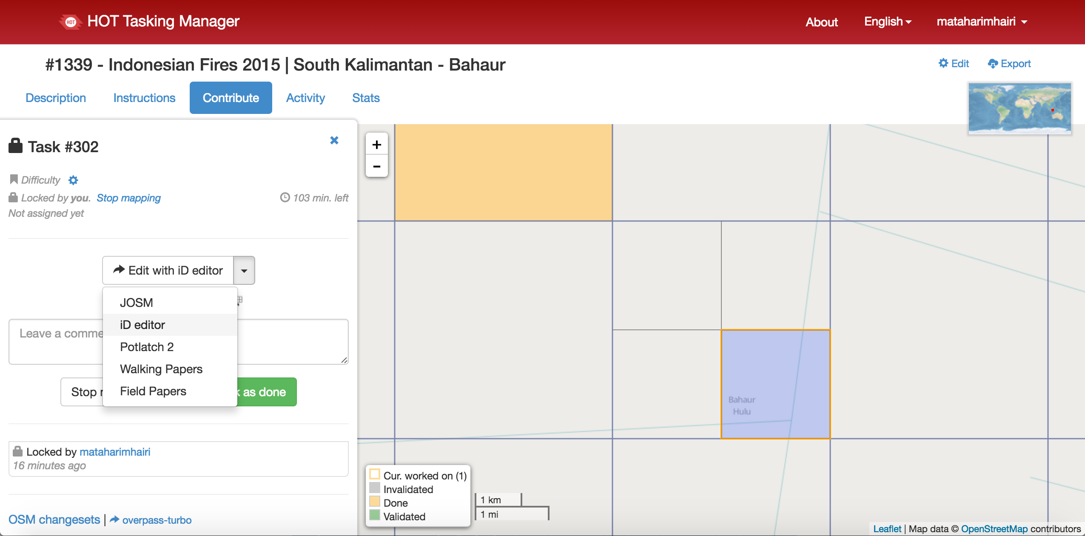
Task: Click the Edit project gear icon
Action: pos(943,63)
